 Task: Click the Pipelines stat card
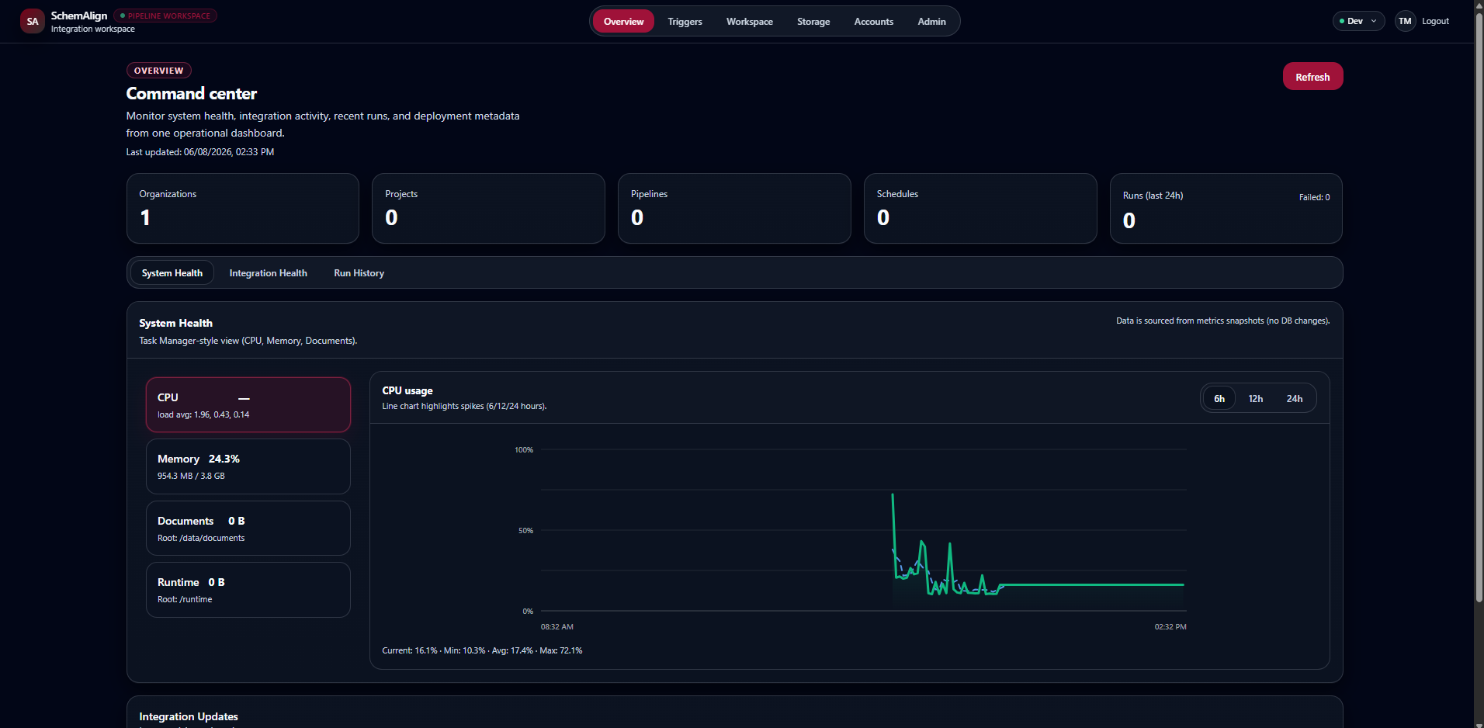point(734,209)
